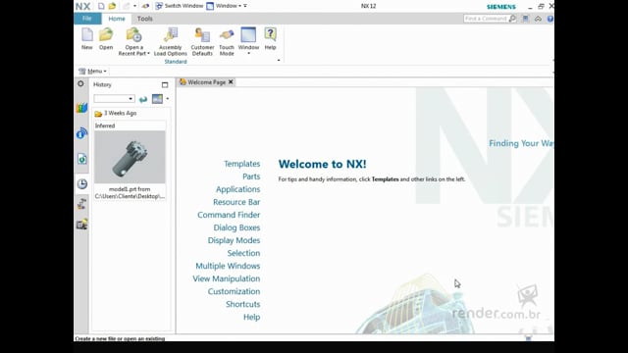Open the Display Modes link
628x353 pixels.
click(234, 240)
